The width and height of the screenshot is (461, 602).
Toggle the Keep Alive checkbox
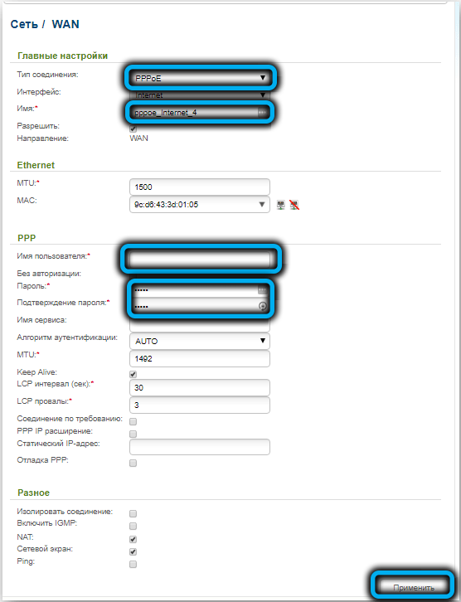pos(133,374)
